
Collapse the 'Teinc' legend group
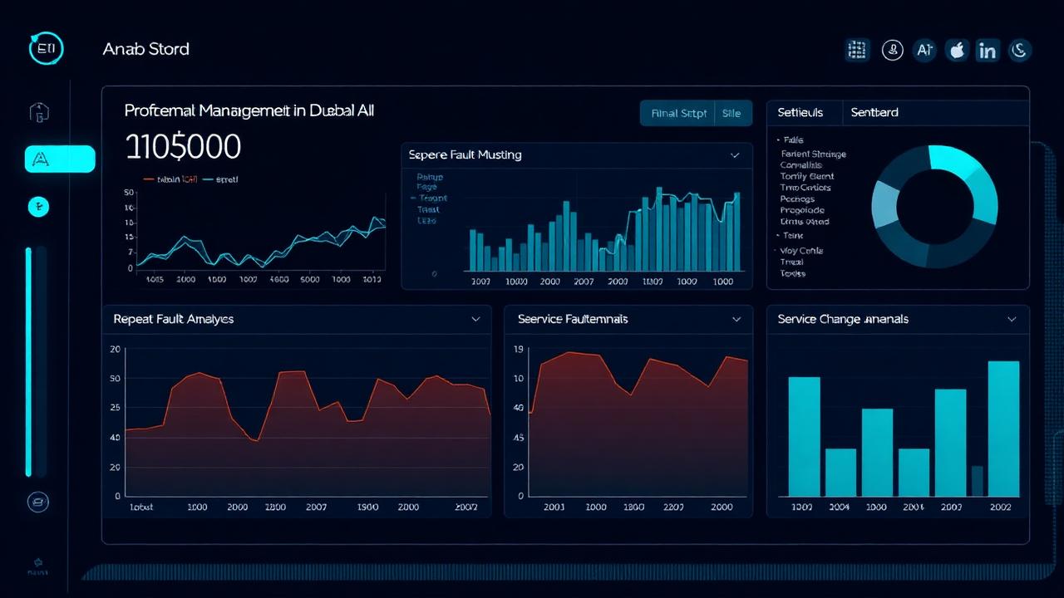click(x=790, y=236)
